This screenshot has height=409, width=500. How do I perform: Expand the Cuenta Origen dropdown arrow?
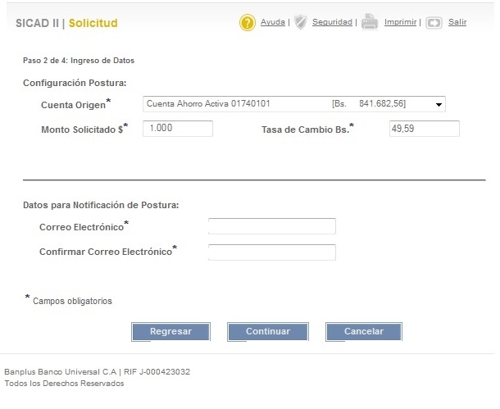point(439,105)
